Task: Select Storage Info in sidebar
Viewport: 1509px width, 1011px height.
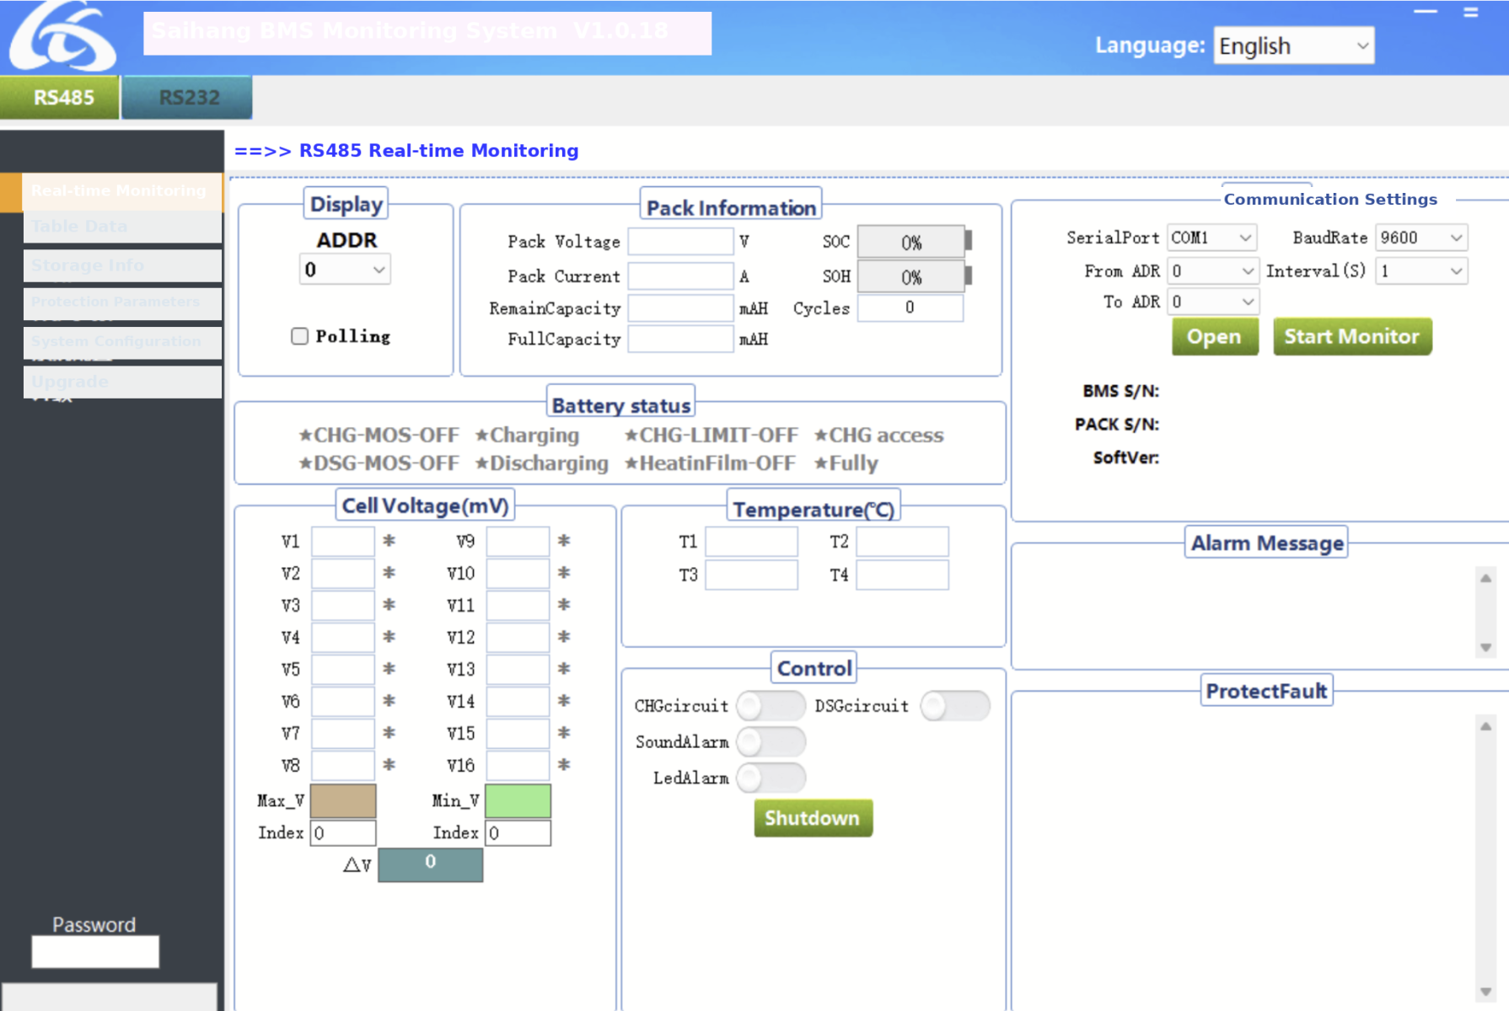Action: [123, 265]
